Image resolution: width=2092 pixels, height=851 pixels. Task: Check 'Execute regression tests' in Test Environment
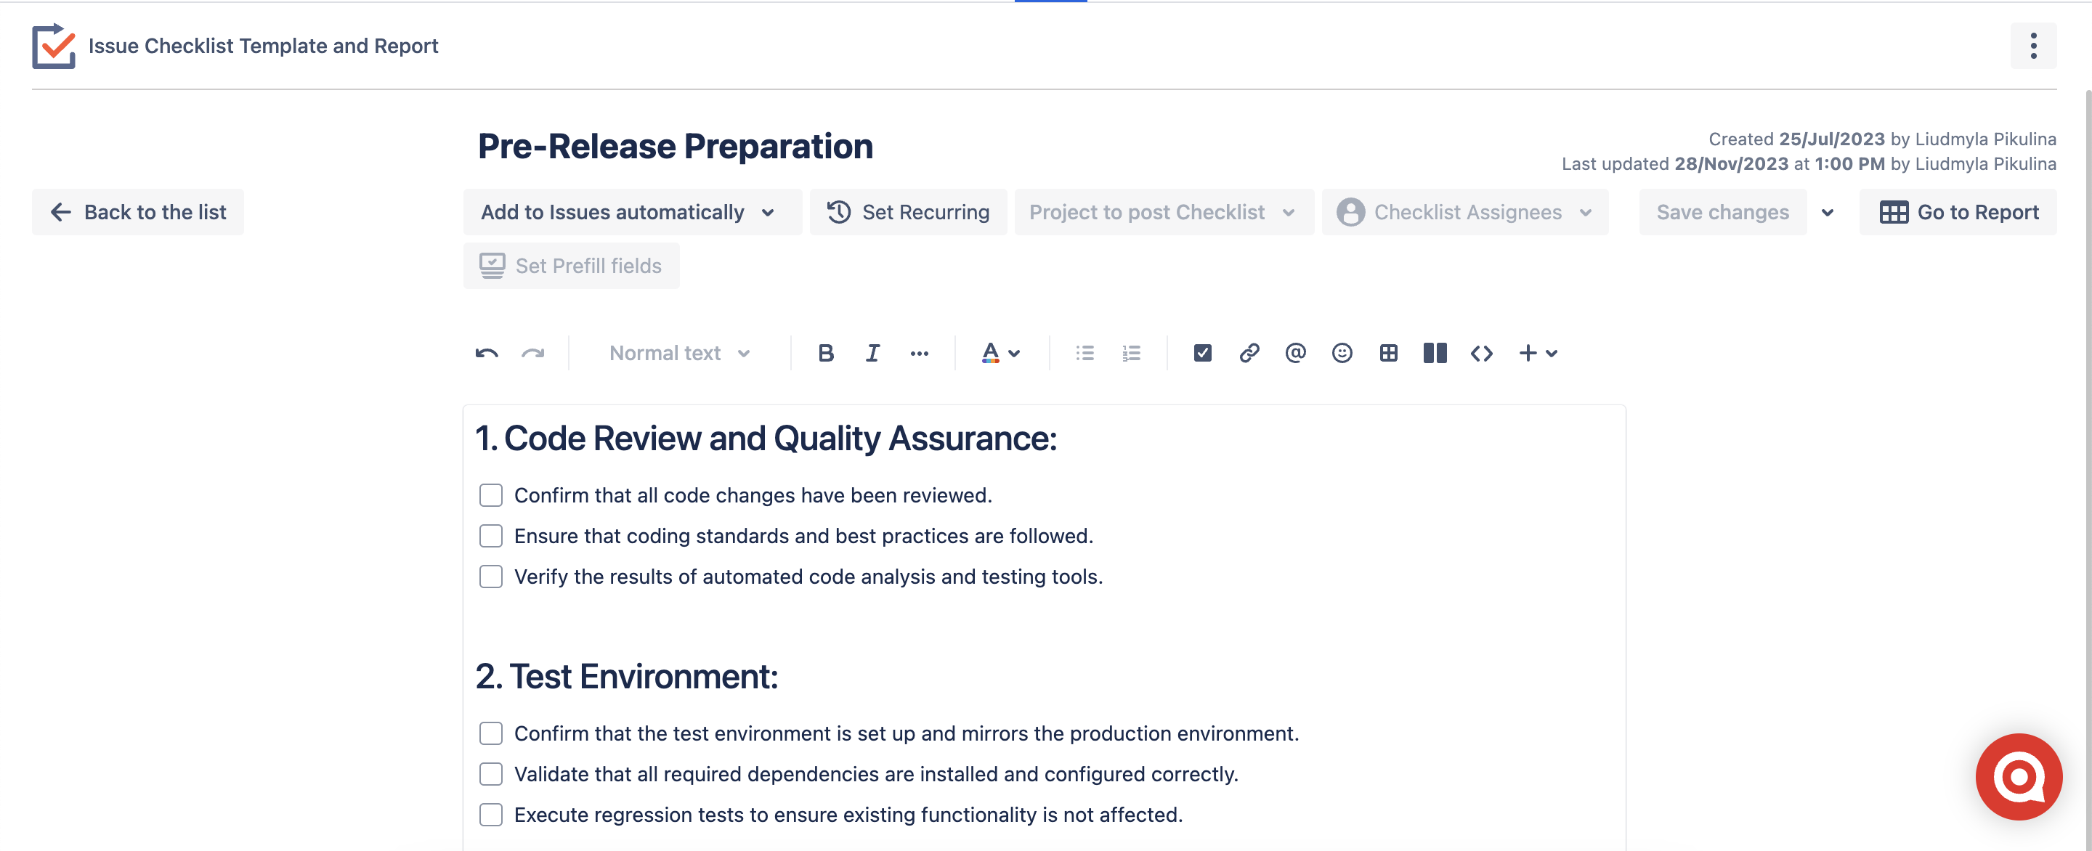pos(490,815)
